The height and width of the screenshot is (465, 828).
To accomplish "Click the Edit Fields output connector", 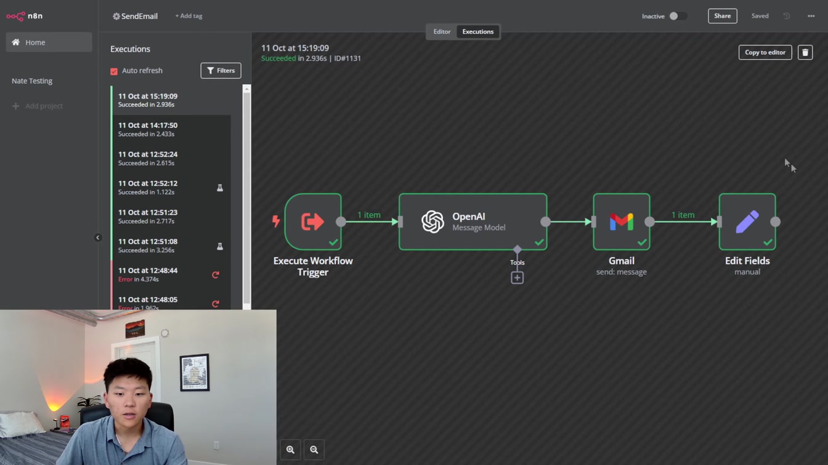I will coord(776,221).
